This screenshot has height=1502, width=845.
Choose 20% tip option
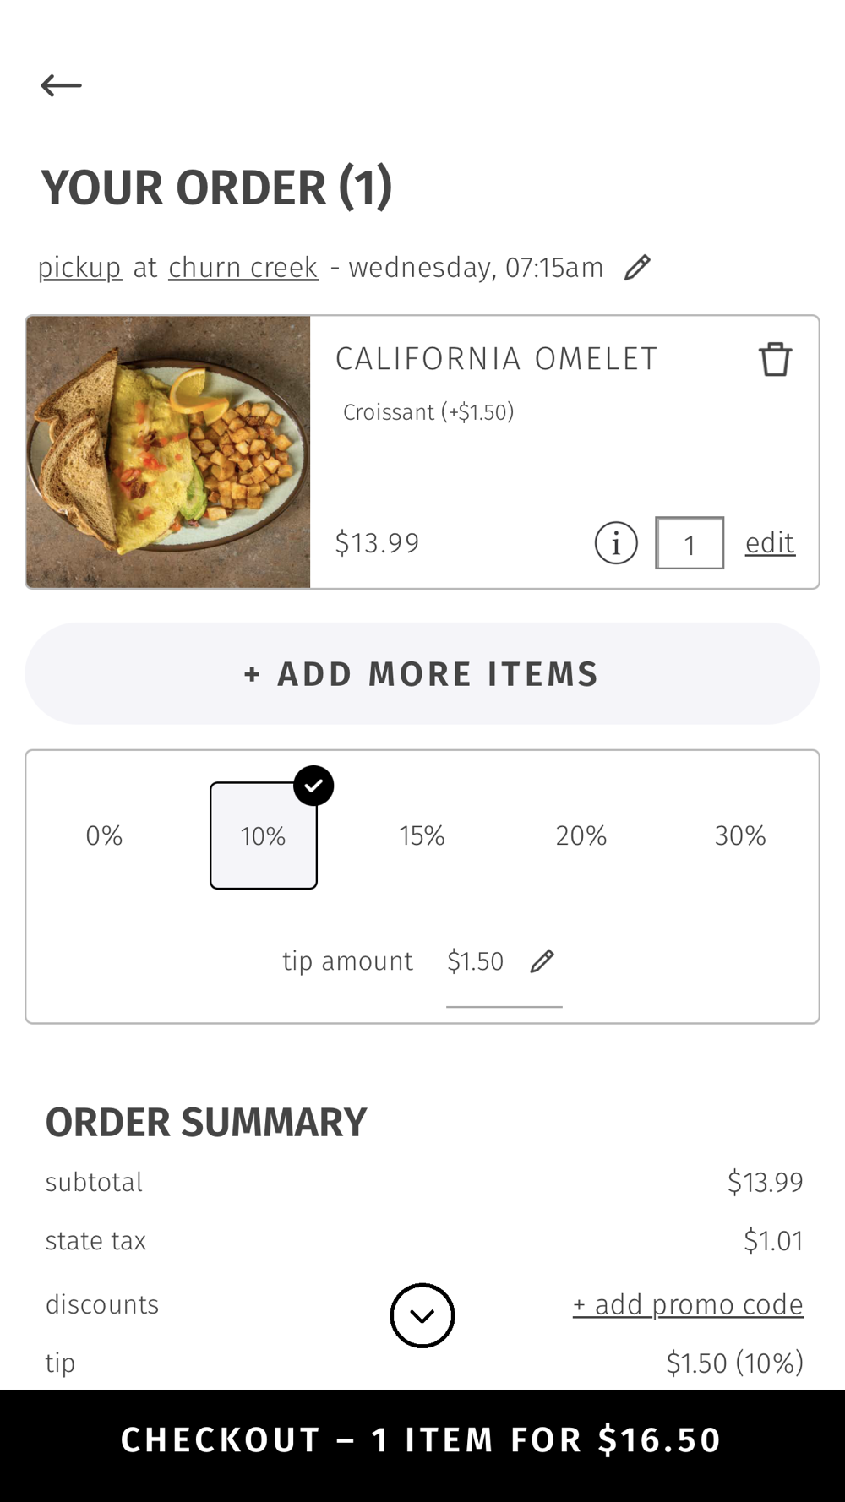point(581,835)
